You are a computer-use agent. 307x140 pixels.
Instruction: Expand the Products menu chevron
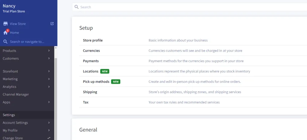pos(49,50)
